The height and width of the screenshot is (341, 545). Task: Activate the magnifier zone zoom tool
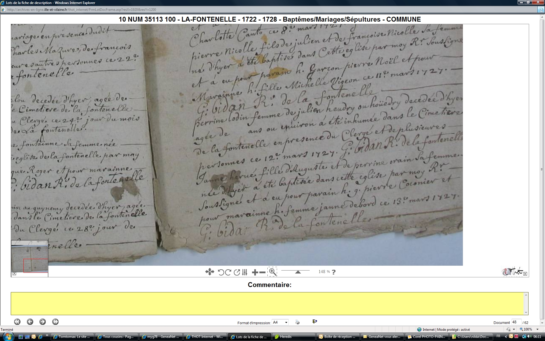(272, 272)
